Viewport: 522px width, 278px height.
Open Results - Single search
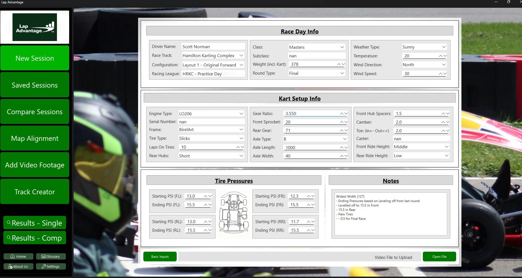(x=35, y=223)
